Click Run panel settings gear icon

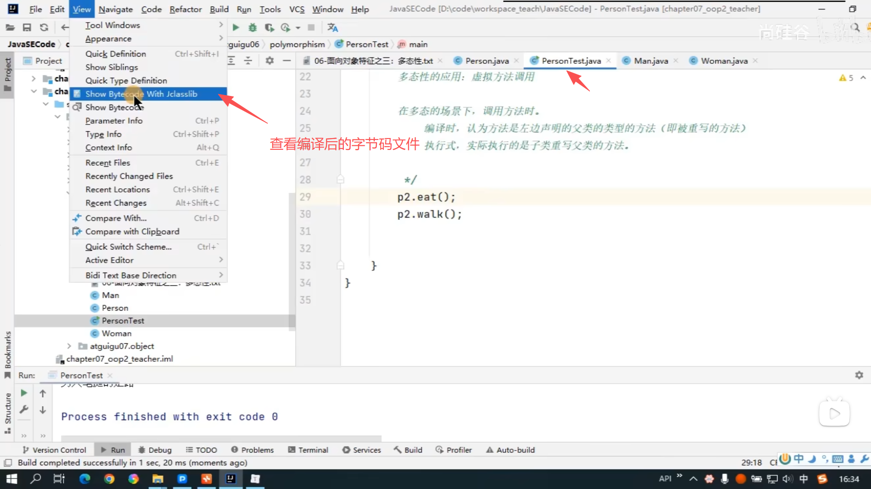click(859, 375)
